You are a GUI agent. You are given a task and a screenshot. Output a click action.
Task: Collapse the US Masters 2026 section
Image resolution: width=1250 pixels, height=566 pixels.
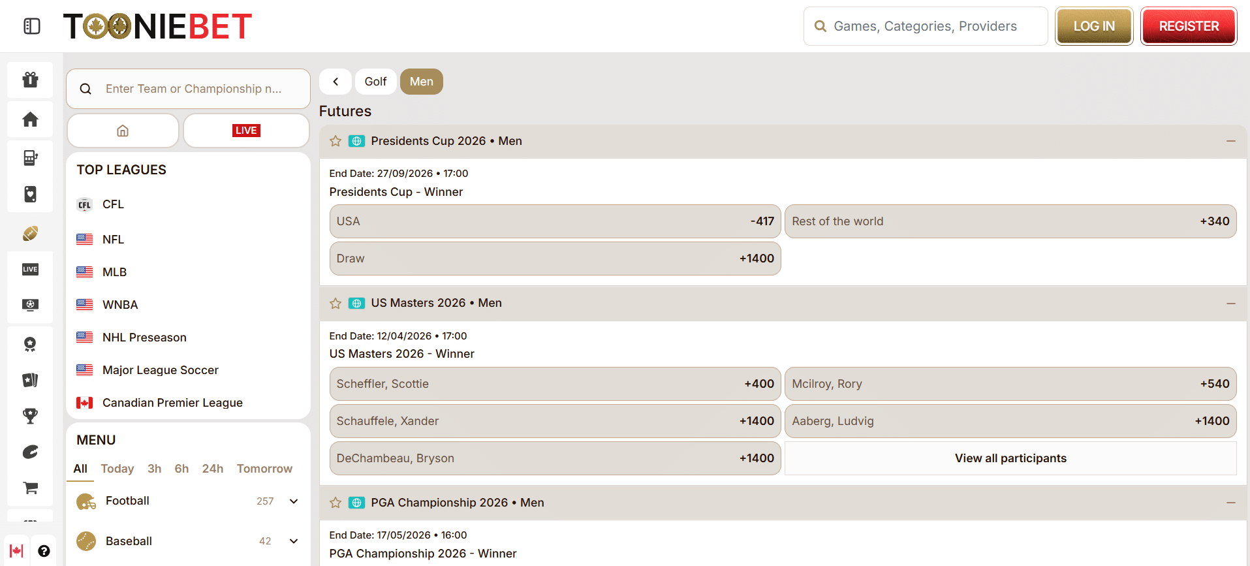tap(1231, 304)
